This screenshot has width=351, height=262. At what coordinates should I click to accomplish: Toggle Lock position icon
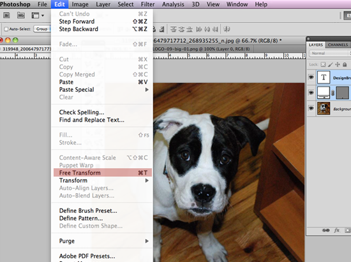click(338, 64)
